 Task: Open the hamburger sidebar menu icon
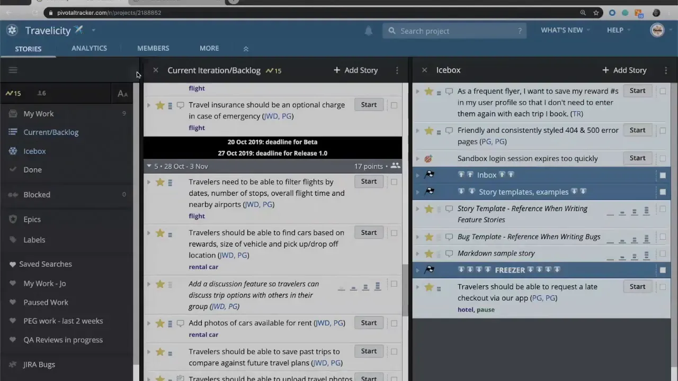tap(13, 70)
